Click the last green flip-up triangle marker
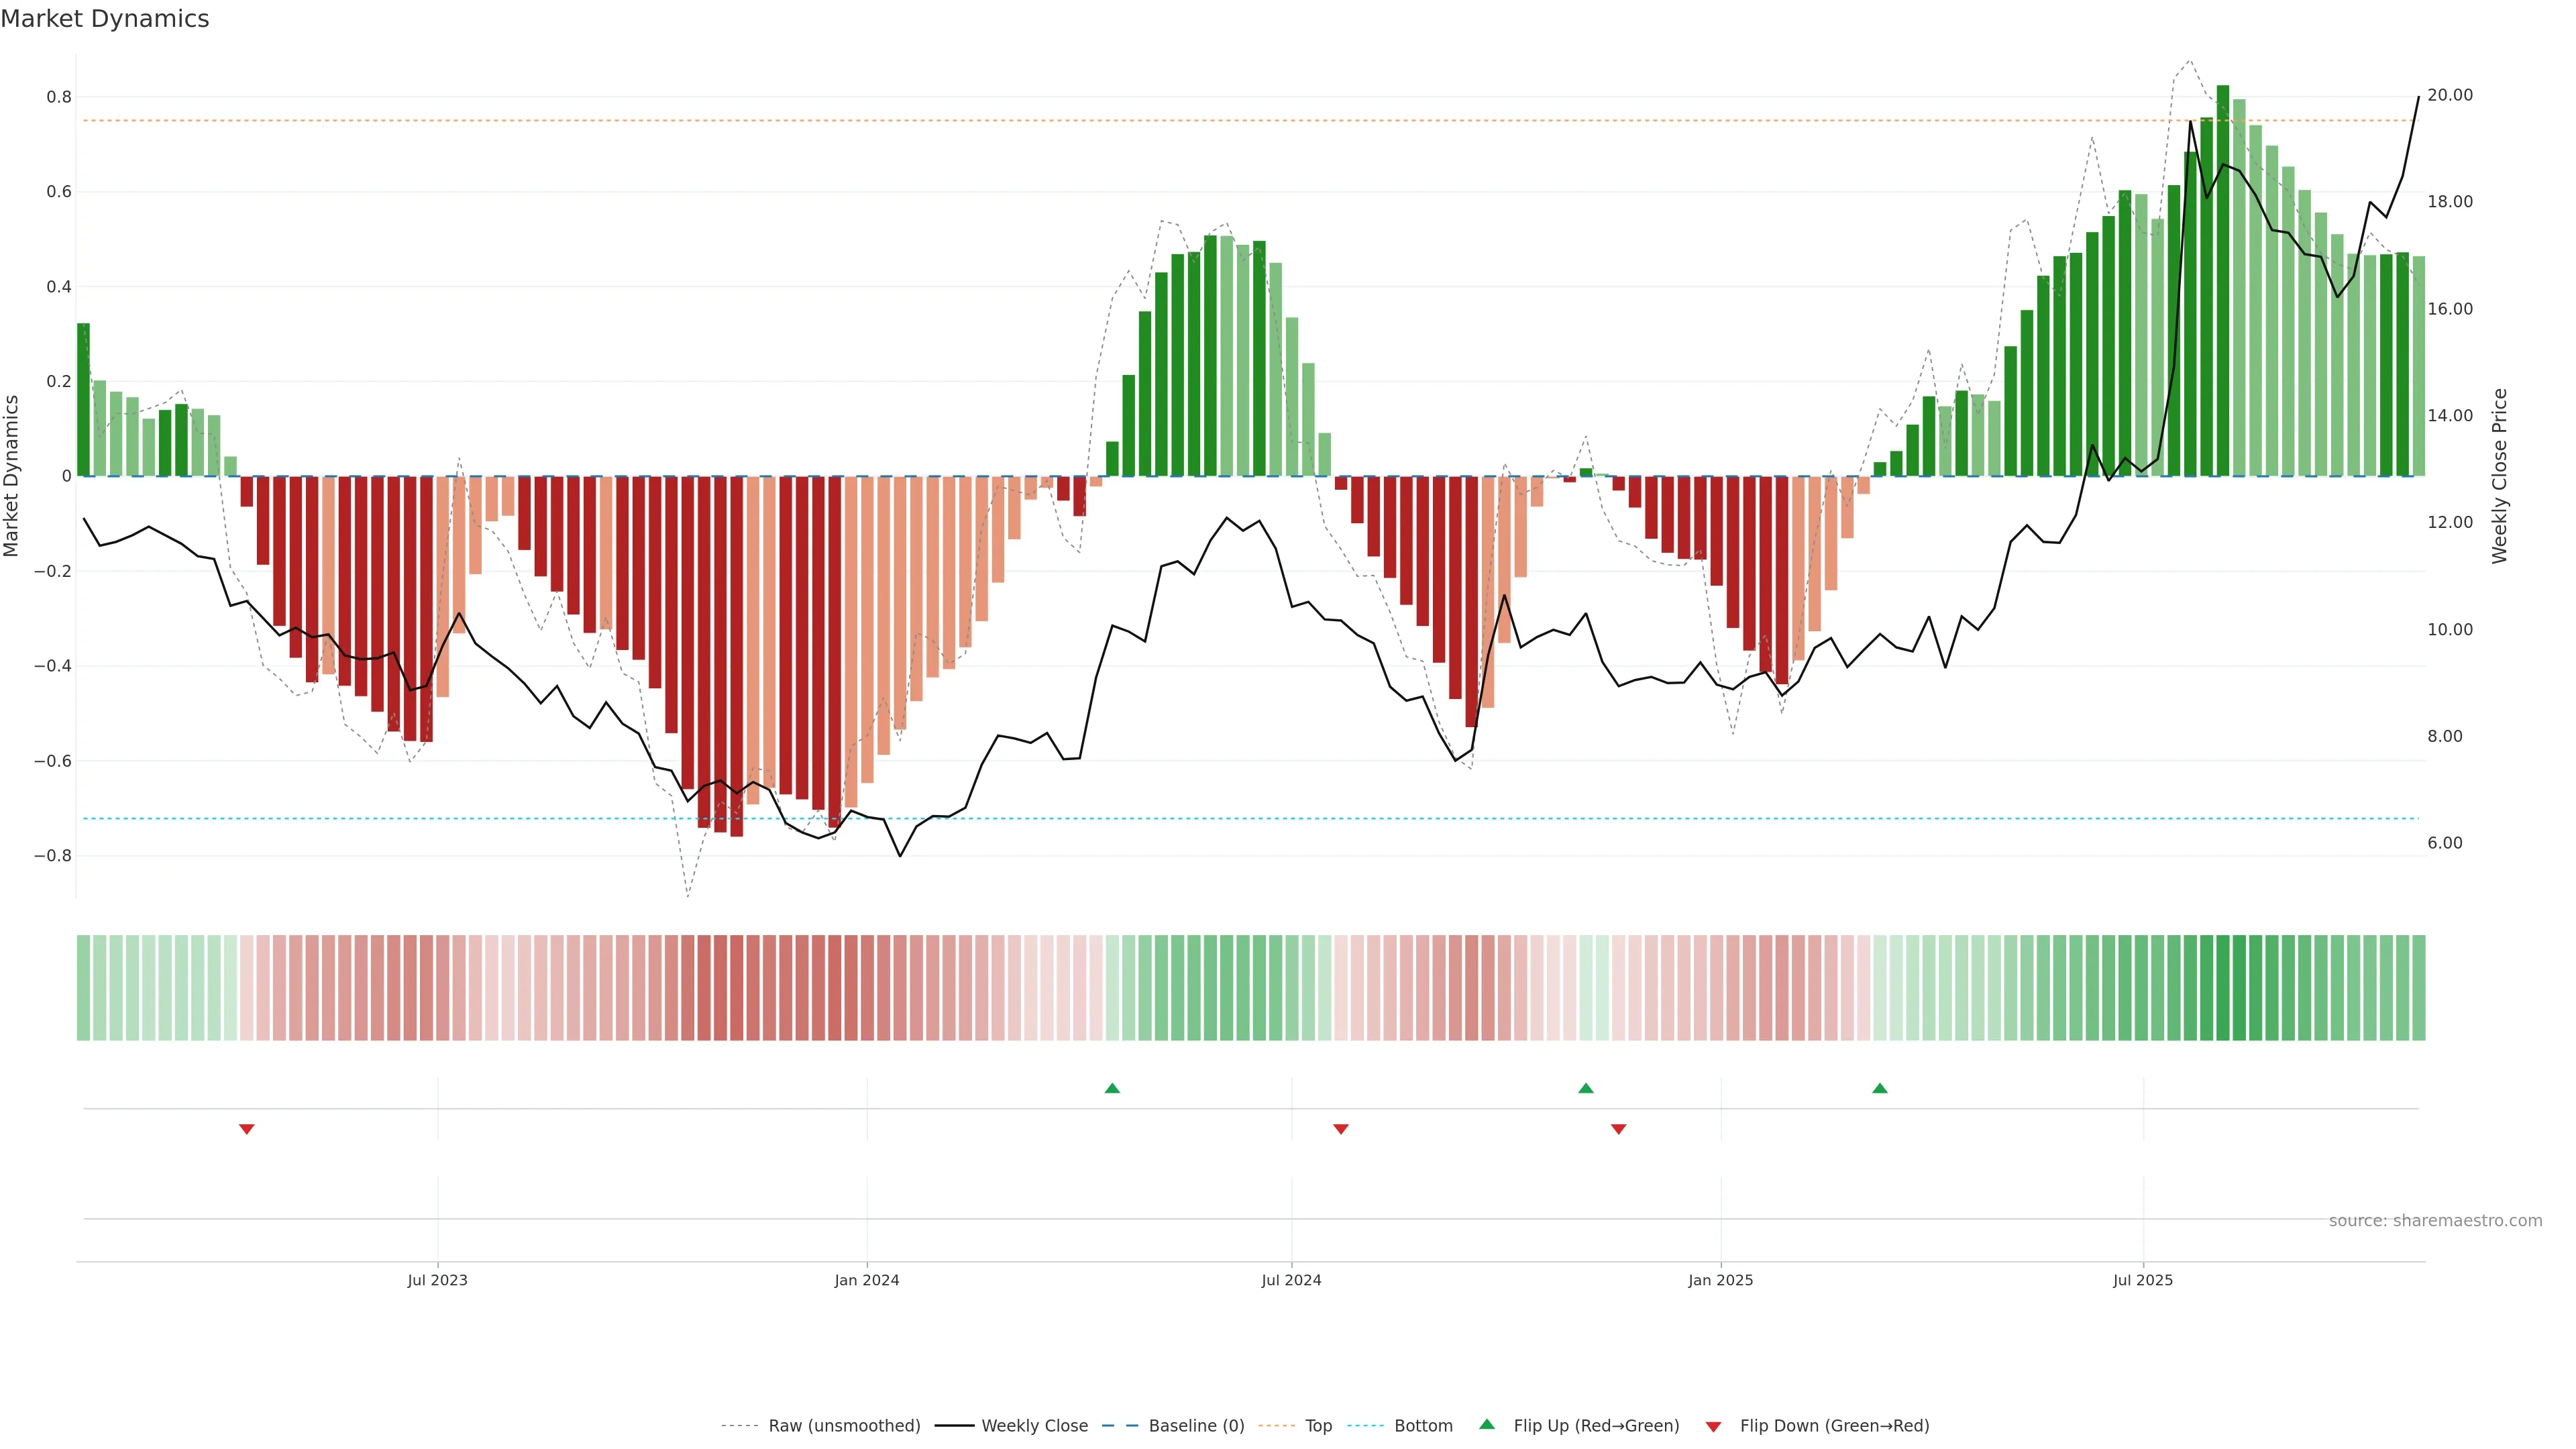2576x1449 pixels. 1880,1088
